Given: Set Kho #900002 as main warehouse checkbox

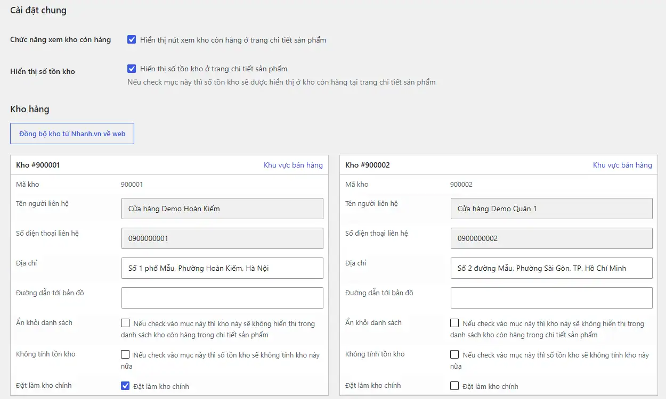Looking at the screenshot, I should pyautogui.click(x=454, y=386).
